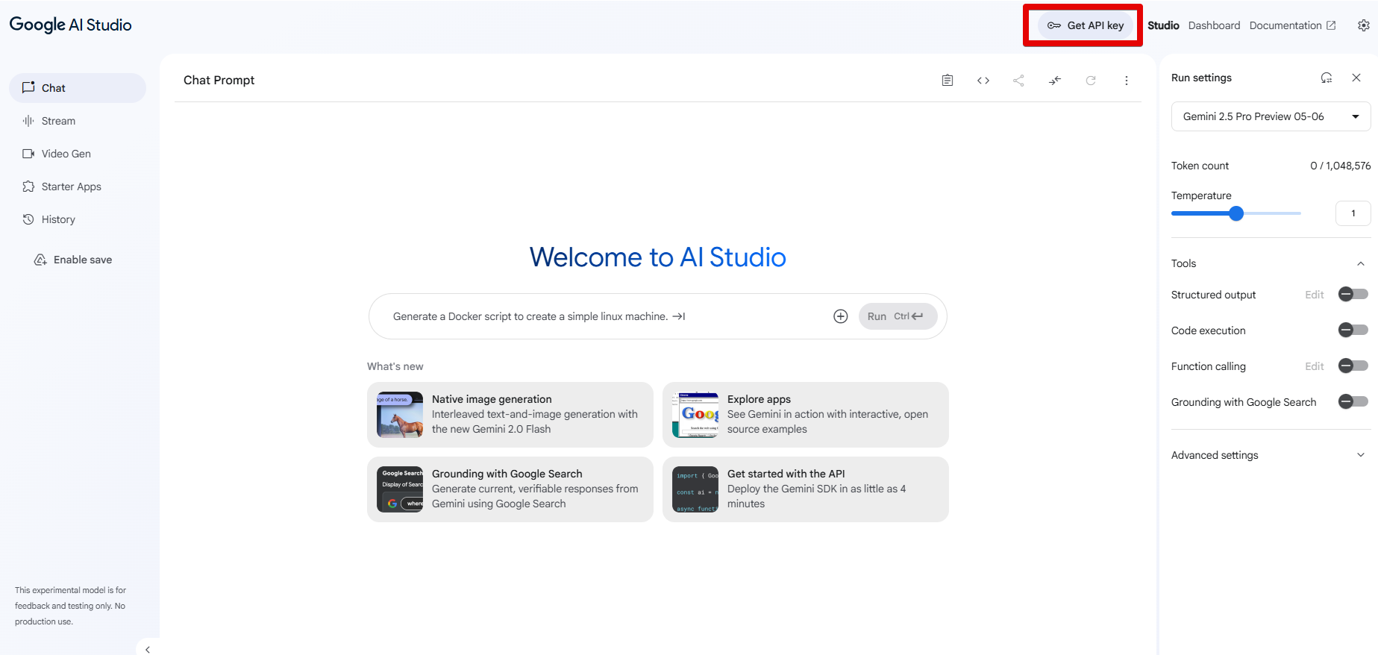Viewport: 1378px width, 655px height.
Task: Click the Chat Prompt title
Action: tap(219, 80)
